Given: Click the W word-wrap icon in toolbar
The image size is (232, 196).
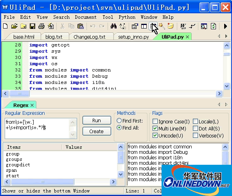Looking at the screenshot, I should pyautogui.click(x=183, y=26).
